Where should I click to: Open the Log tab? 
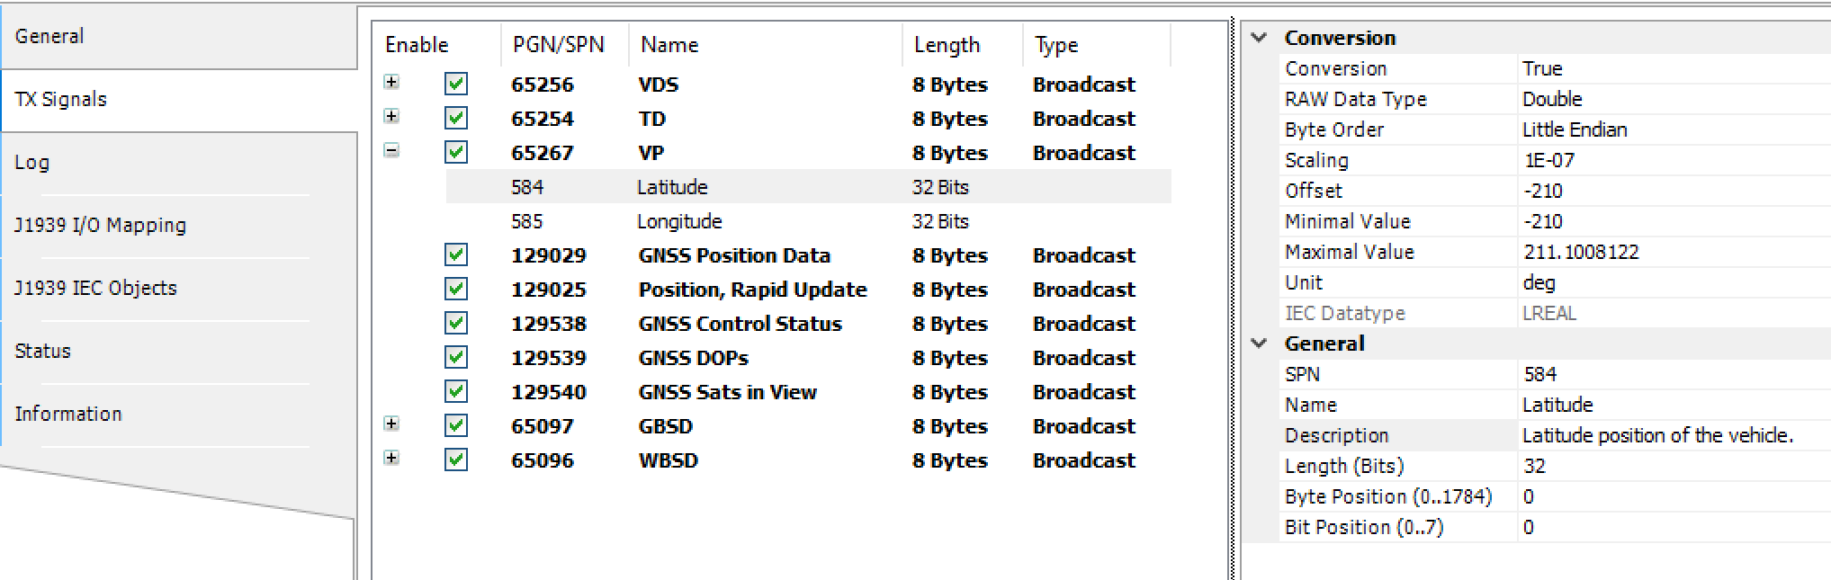[x=31, y=162]
